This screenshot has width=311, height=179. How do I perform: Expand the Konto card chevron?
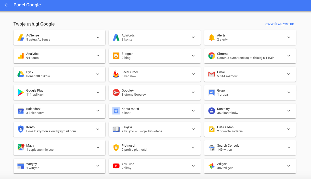click(98, 129)
